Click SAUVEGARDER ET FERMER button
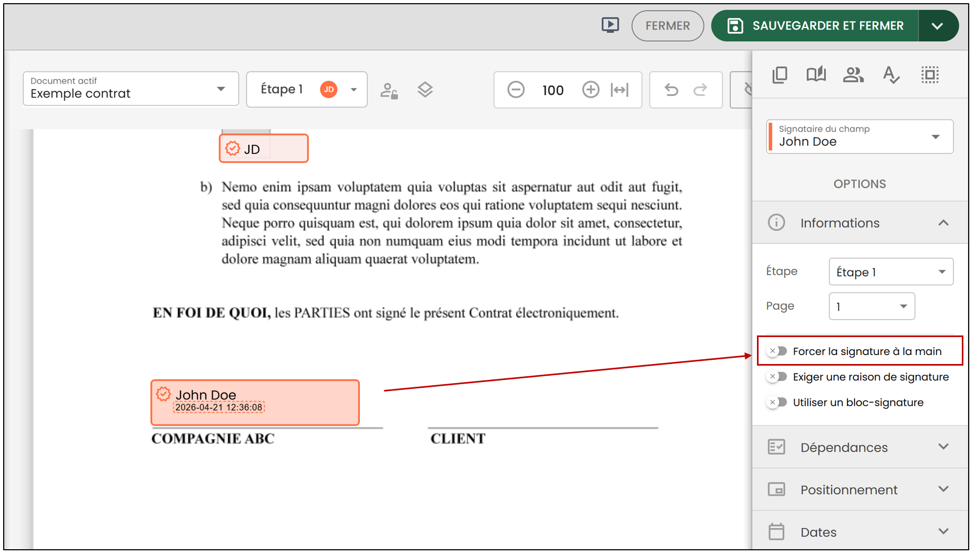The image size is (974, 554). pyautogui.click(x=815, y=25)
